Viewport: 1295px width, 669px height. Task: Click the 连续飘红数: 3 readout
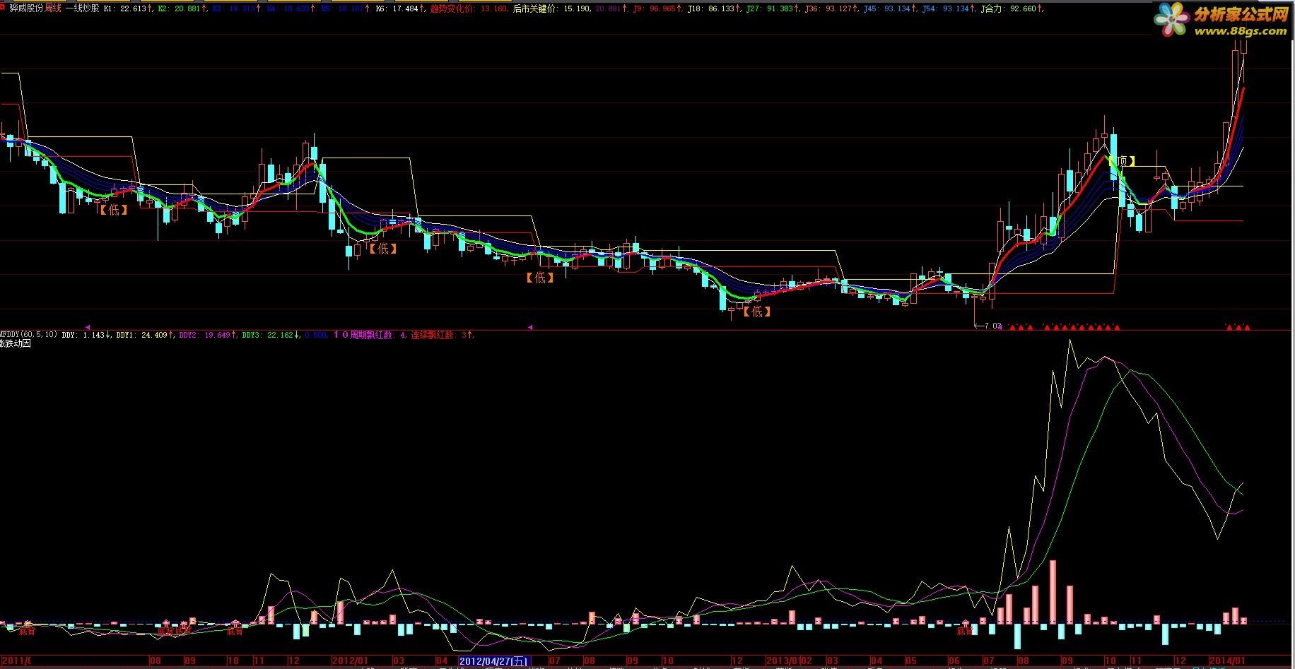(x=443, y=335)
